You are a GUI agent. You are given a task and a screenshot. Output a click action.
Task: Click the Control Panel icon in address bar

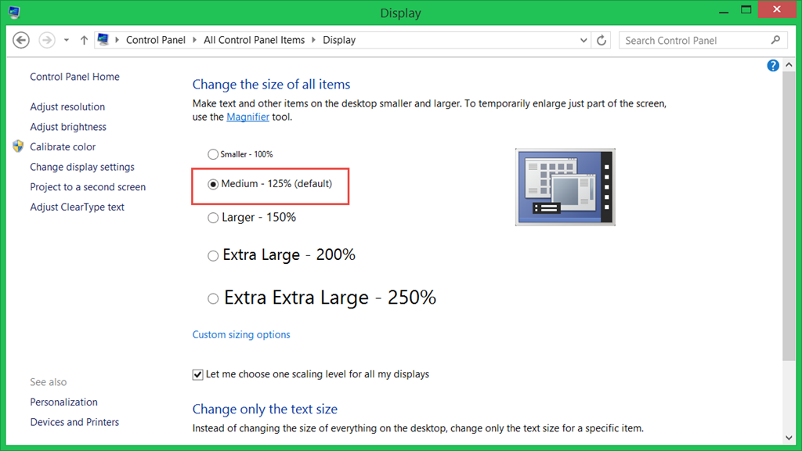click(x=103, y=40)
